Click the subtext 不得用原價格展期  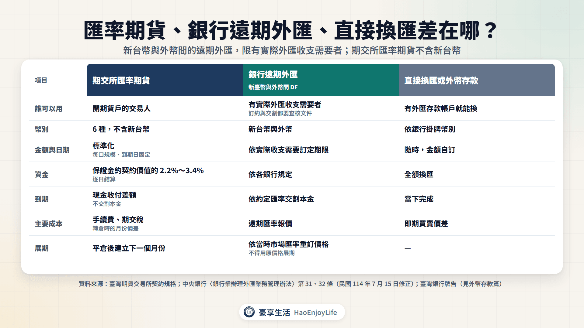271,253
